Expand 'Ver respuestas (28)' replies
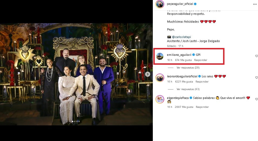 click(x=188, y=67)
